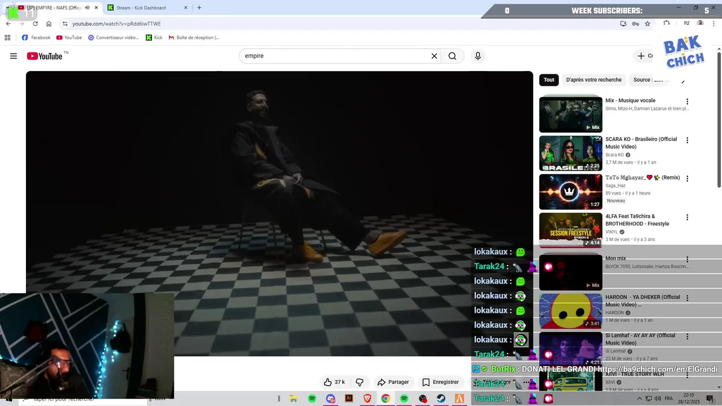This screenshot has width=722, height=406.
Task: Open options for Mon mix
Action: pos(687,259)
